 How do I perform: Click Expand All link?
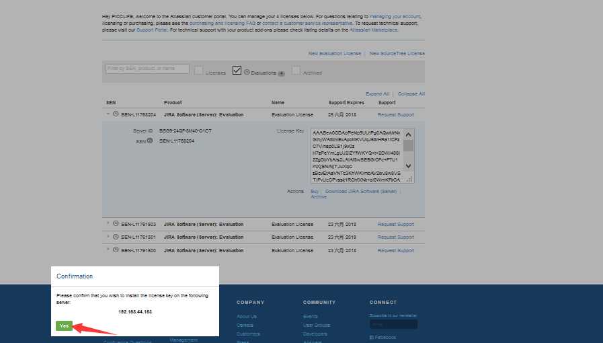pos(377,94)
